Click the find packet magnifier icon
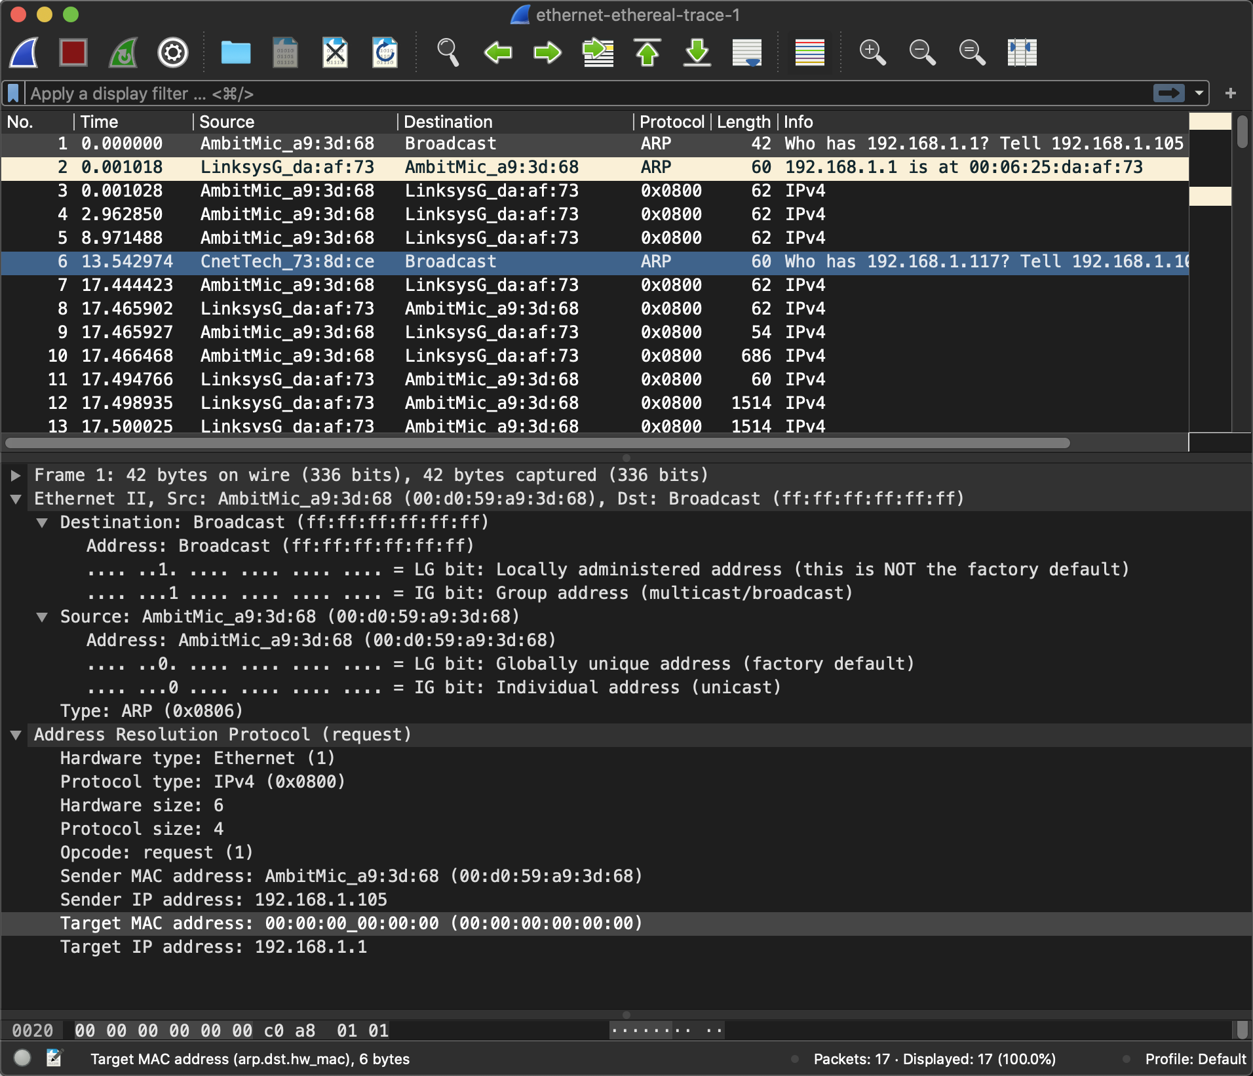1253x1076 pixels. 448,52
